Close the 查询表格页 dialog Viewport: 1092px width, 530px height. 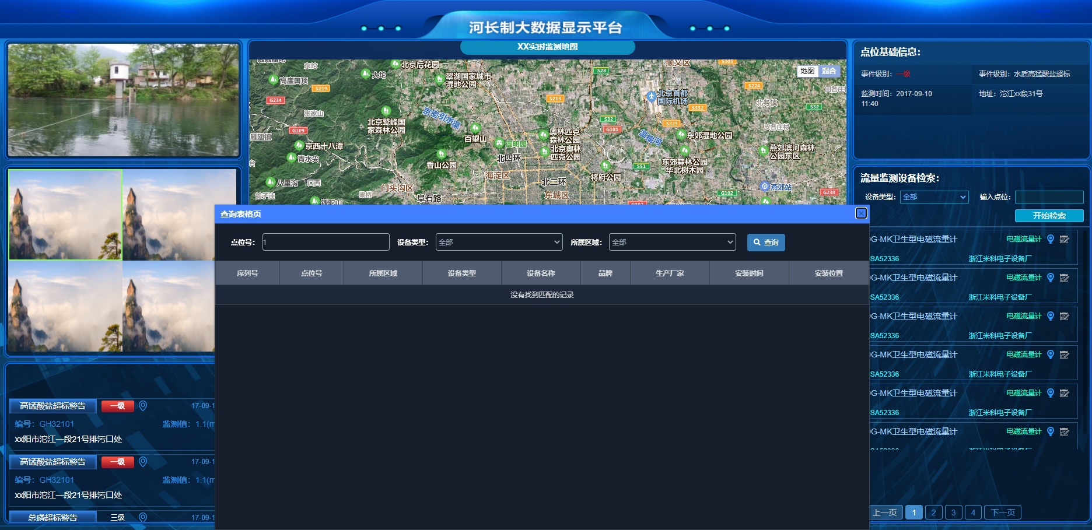[x=861, y=213]
